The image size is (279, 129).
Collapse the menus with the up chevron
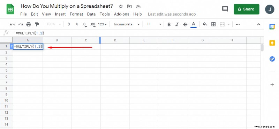pos(258,24)
